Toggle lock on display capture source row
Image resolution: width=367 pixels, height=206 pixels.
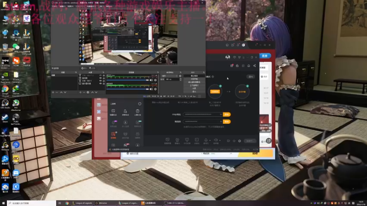(104, 83)
